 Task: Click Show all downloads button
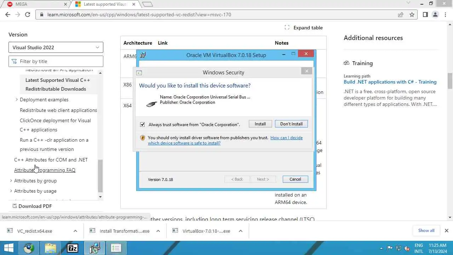[426, 231]
